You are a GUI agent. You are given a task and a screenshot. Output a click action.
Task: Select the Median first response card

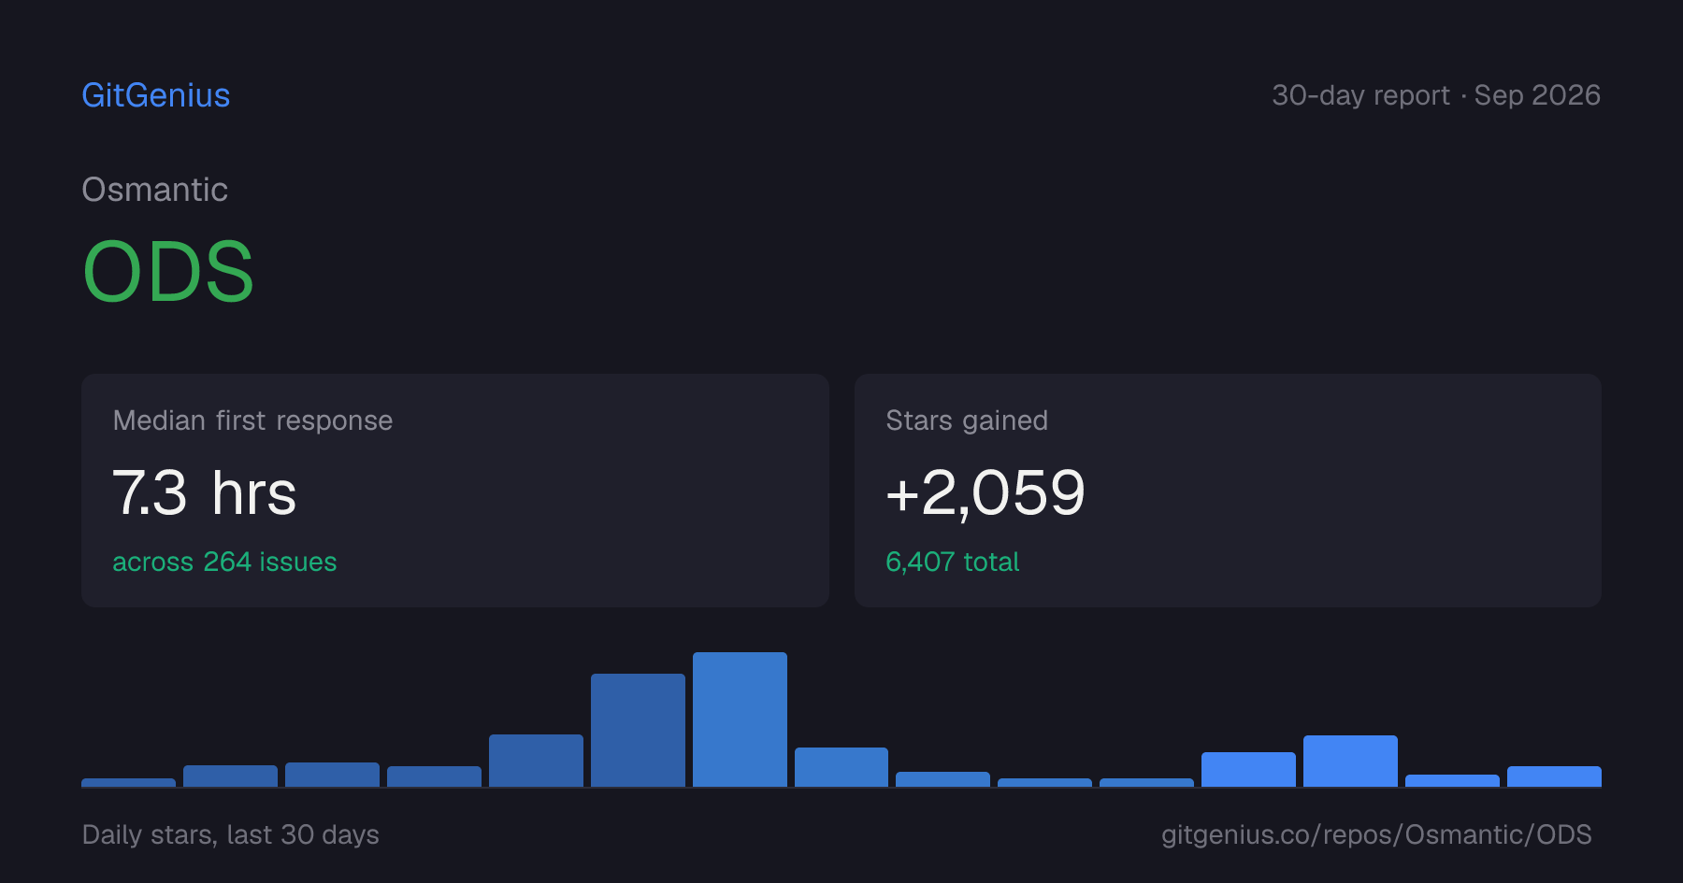[x=455, y=491]
